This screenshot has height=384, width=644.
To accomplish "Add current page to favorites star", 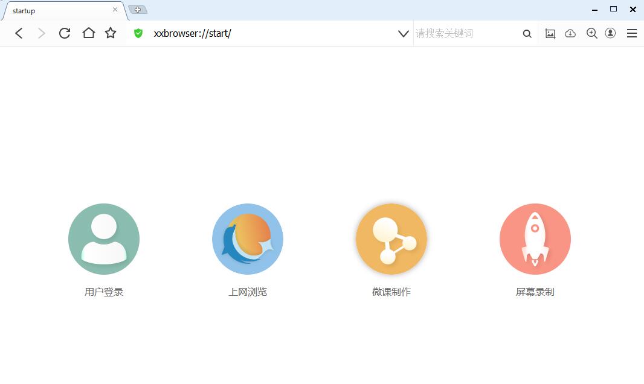I will click(x=111, y=33).
